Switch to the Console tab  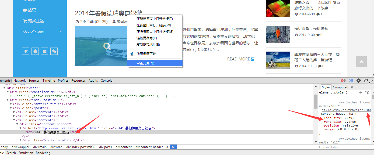(106, 81)
